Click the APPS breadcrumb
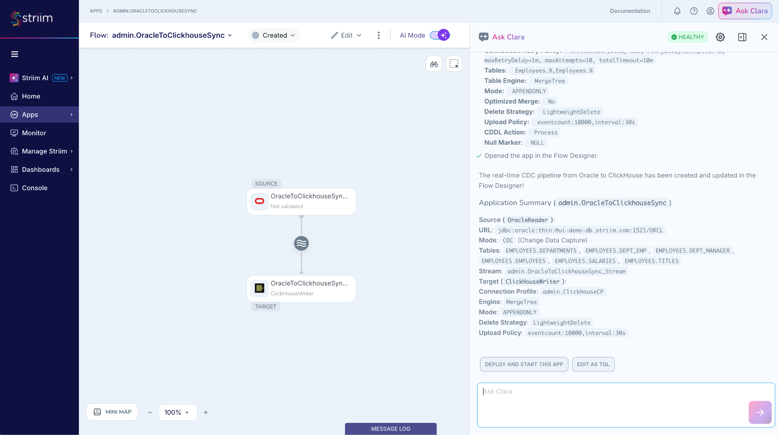779x435 pixels. pos(96,11)
